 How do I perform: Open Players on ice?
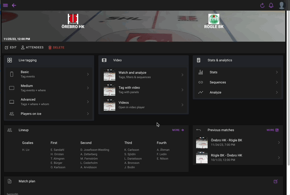(x=49, y=114)
